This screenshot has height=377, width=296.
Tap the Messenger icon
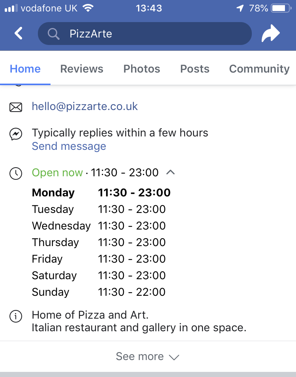coord(16,134)
